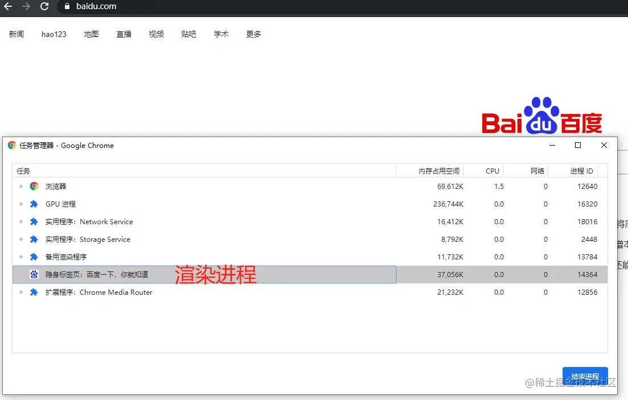628x400 pixels.
Task: Minimize the Task Manager window
Action: 552,145
